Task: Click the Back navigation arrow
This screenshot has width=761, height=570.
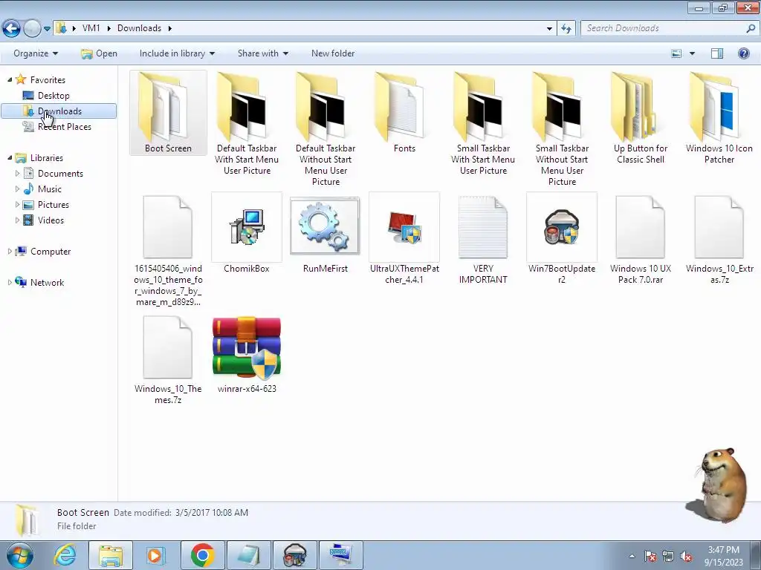Action: click(11, 28)
